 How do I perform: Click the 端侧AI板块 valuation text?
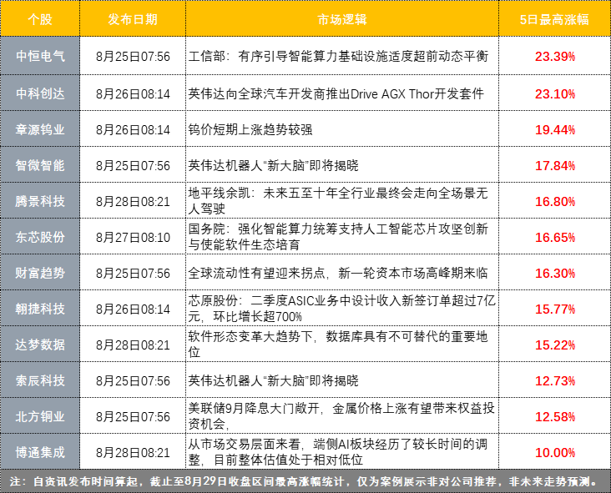coord(338,452)
